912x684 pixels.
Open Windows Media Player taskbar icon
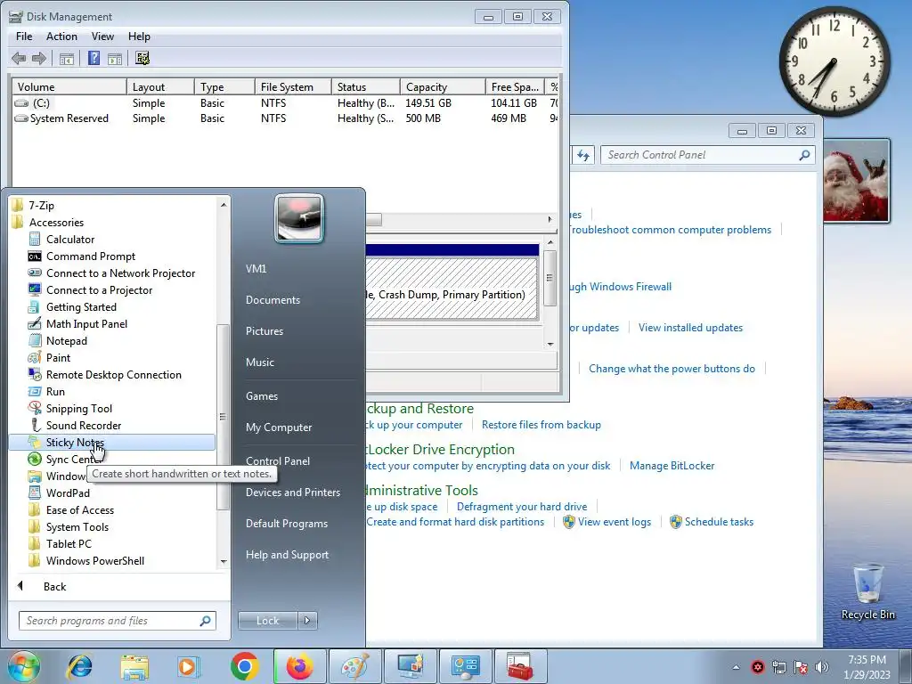[189, 666]
